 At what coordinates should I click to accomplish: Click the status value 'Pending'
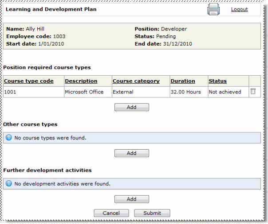click(x=166, y=36)
